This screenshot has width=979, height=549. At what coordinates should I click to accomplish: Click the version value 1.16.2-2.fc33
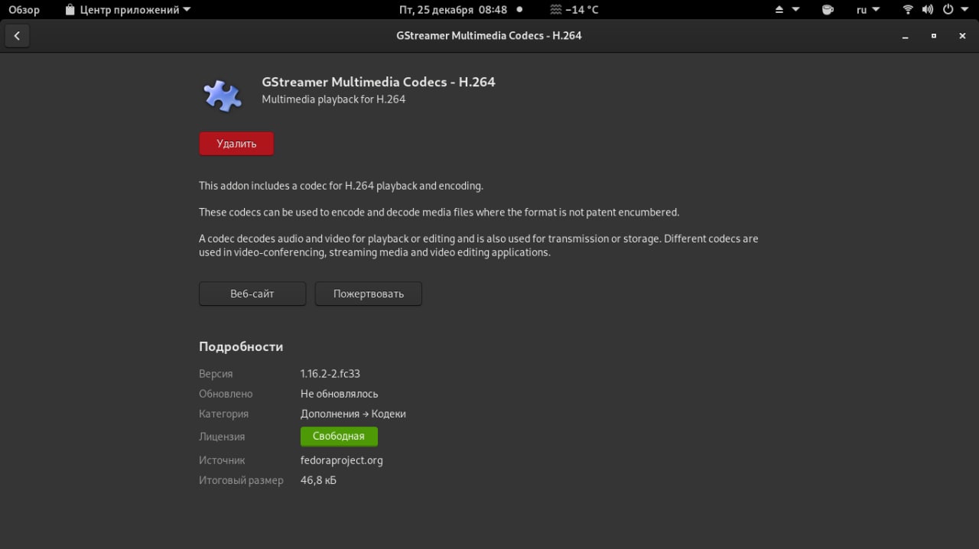point(330,374)
